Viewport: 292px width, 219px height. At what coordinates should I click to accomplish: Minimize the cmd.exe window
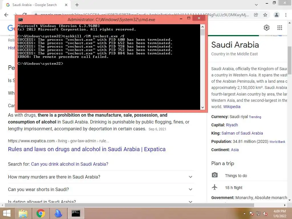[181, 19]
